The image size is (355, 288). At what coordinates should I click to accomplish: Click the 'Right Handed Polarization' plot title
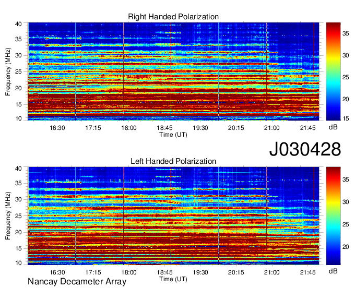pyautogui.click(x=173, y=17)
